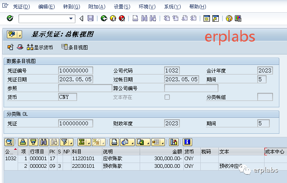Expand the Choose layout dropdown arrow
This screenshot has height=183, width=287.
coord(163,142)
